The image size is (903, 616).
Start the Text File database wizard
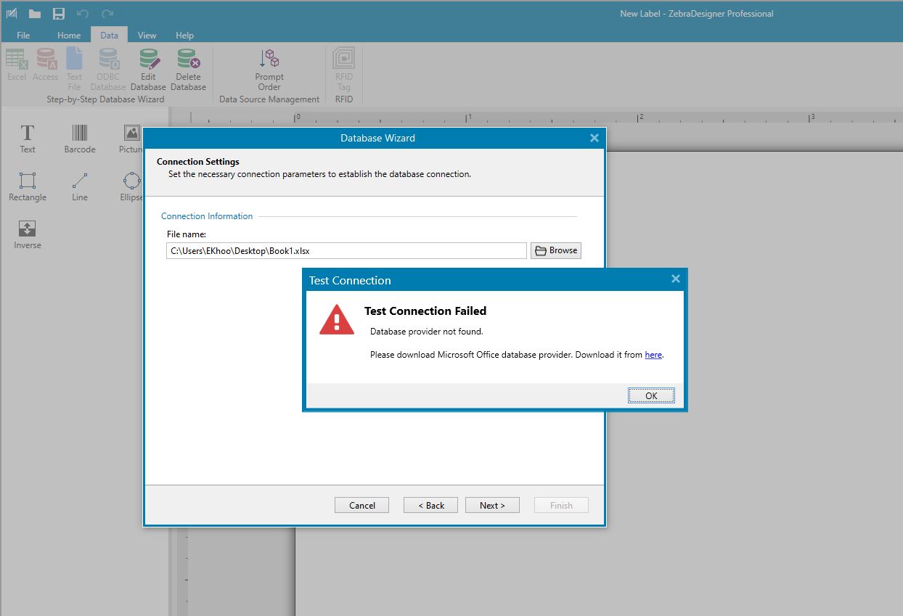pos(75,70)
